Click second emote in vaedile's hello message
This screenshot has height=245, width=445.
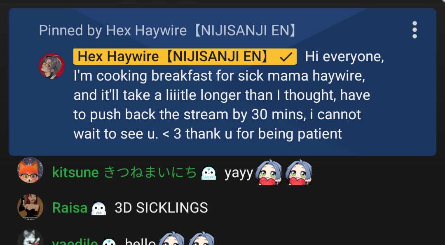(x=201, y=238)
